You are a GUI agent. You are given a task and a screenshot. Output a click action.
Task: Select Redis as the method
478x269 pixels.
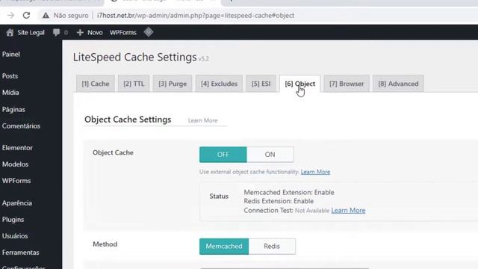point(272,246)
